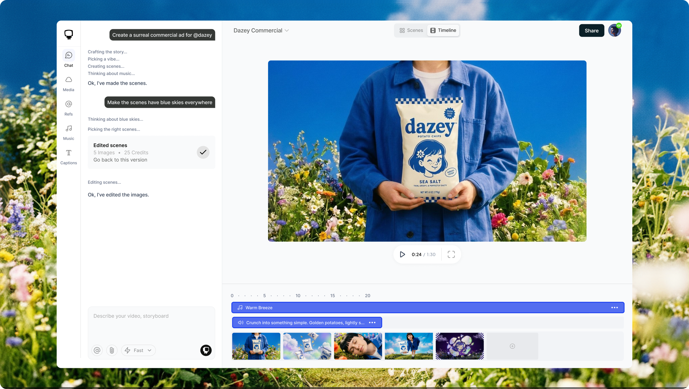Click the Share button

(x=591, y=31)
